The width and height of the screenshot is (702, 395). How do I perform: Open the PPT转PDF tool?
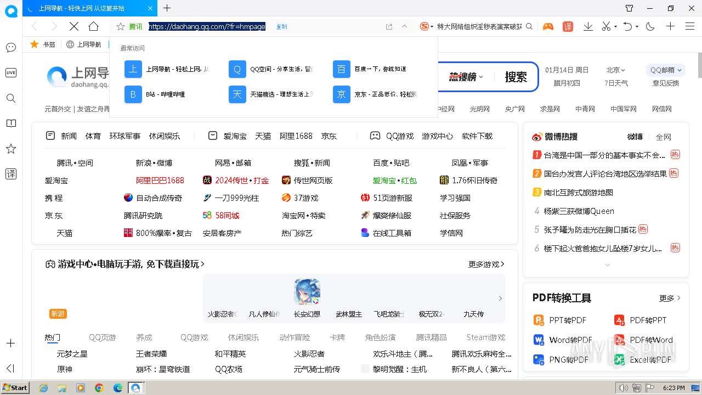pos(561,320)
